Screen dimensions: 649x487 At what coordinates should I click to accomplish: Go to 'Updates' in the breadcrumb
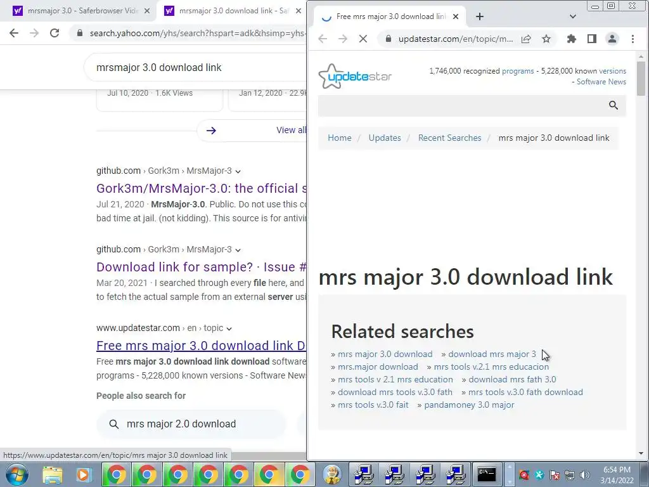click(x=385, y=138)
